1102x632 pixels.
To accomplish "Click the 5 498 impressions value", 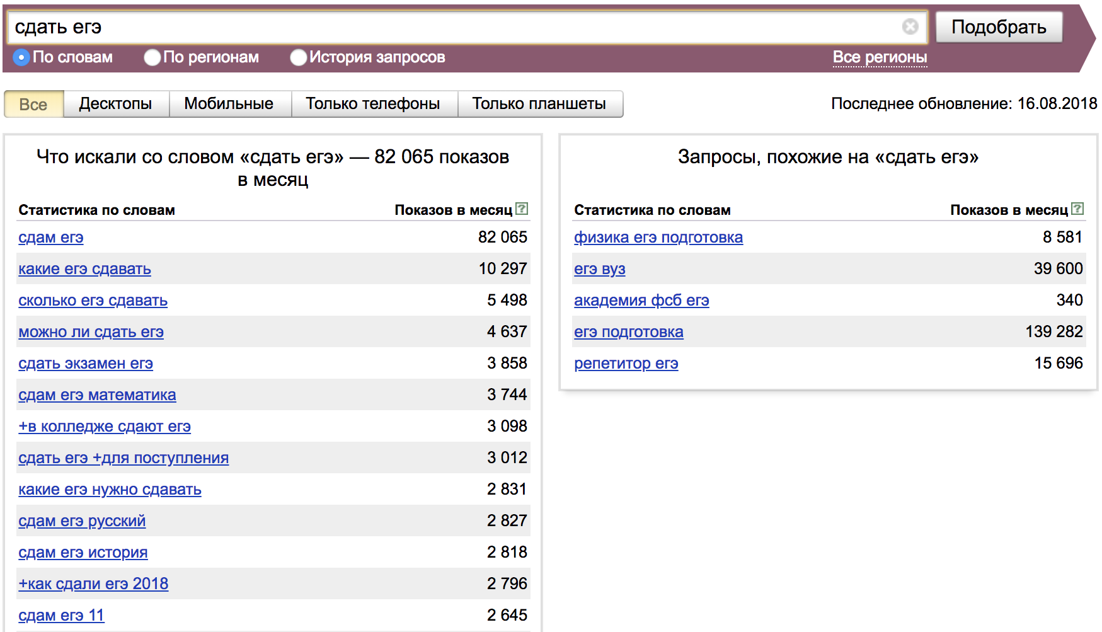I will click(507, 300).
